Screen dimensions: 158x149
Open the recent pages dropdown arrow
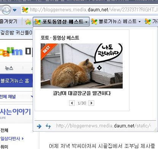pyautogui.click(x=15, y=10)
